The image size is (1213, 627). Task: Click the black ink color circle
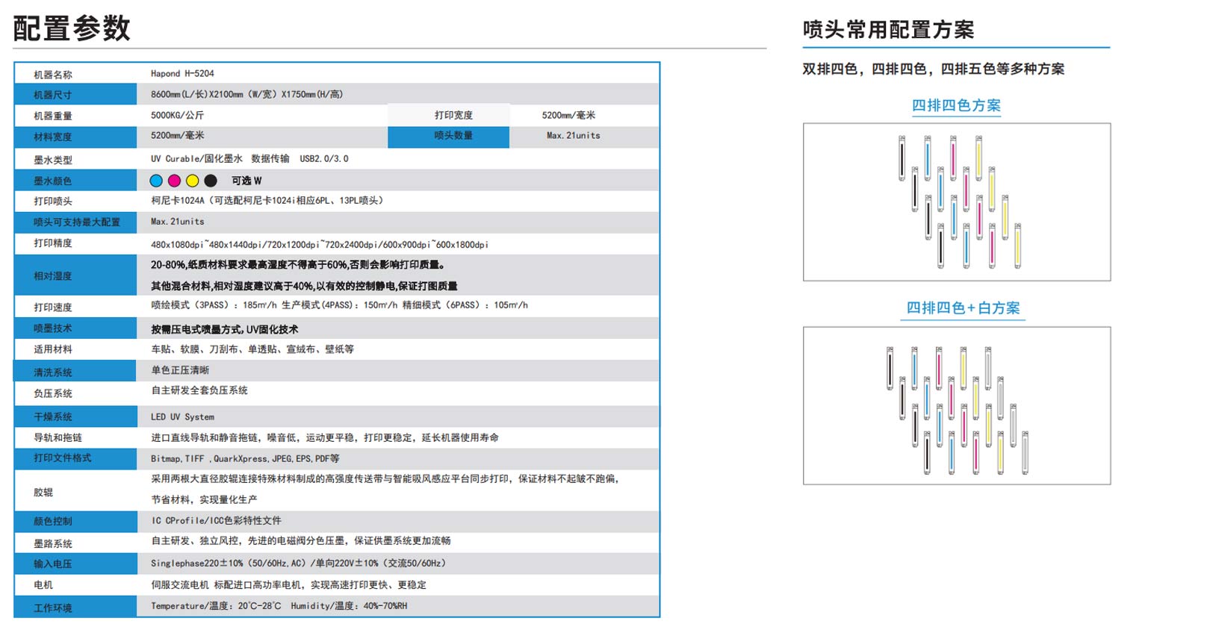click(211, 181)
